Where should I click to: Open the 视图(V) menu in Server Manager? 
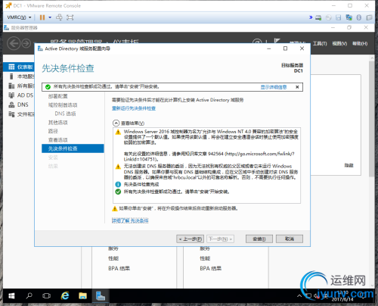pos(339,44)
